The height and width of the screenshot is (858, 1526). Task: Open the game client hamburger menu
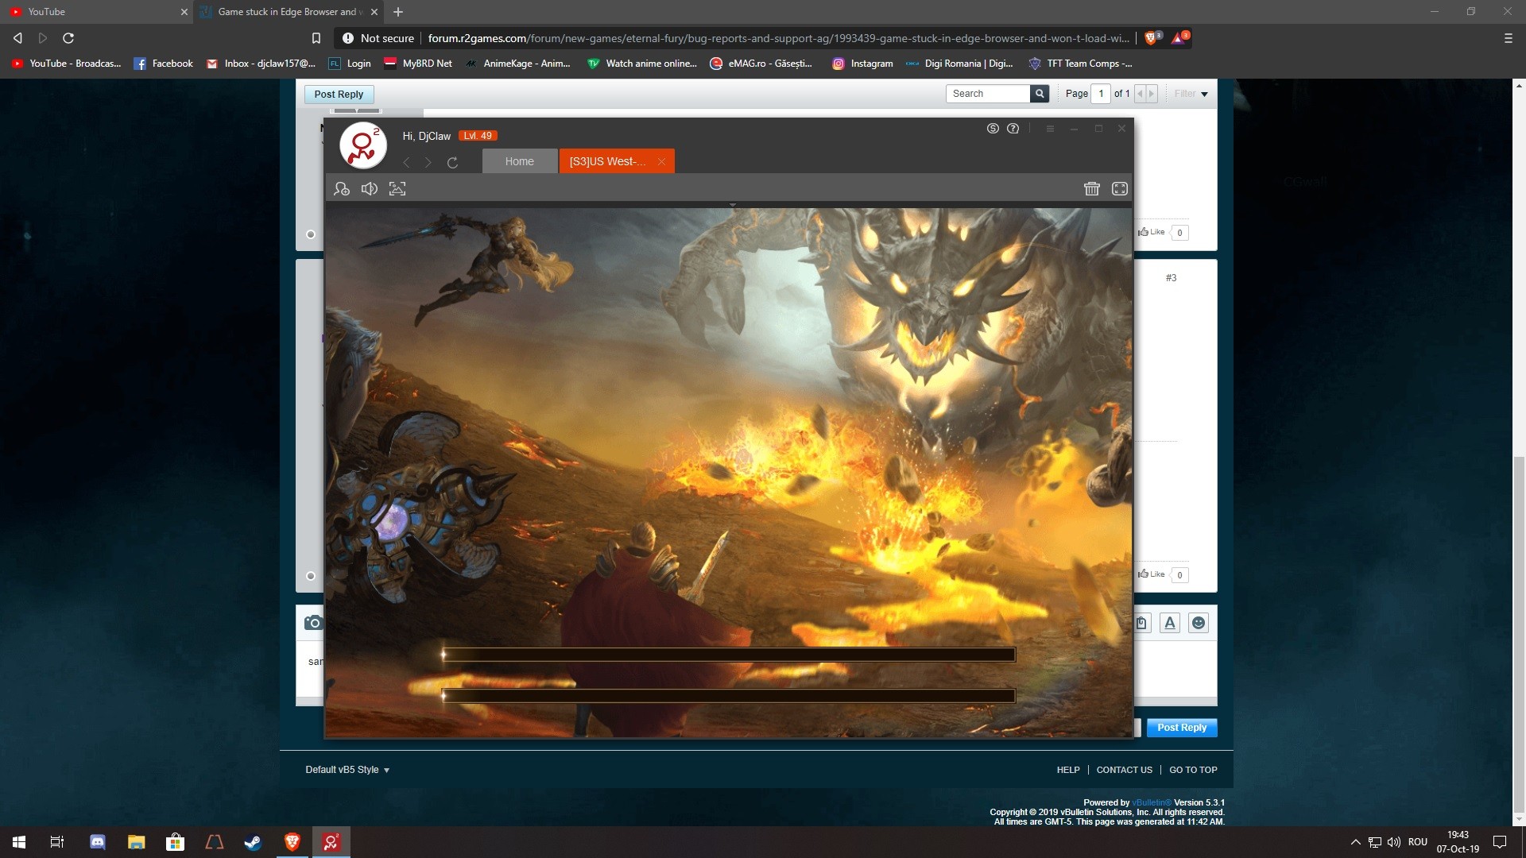click(x=1050, y=129)
